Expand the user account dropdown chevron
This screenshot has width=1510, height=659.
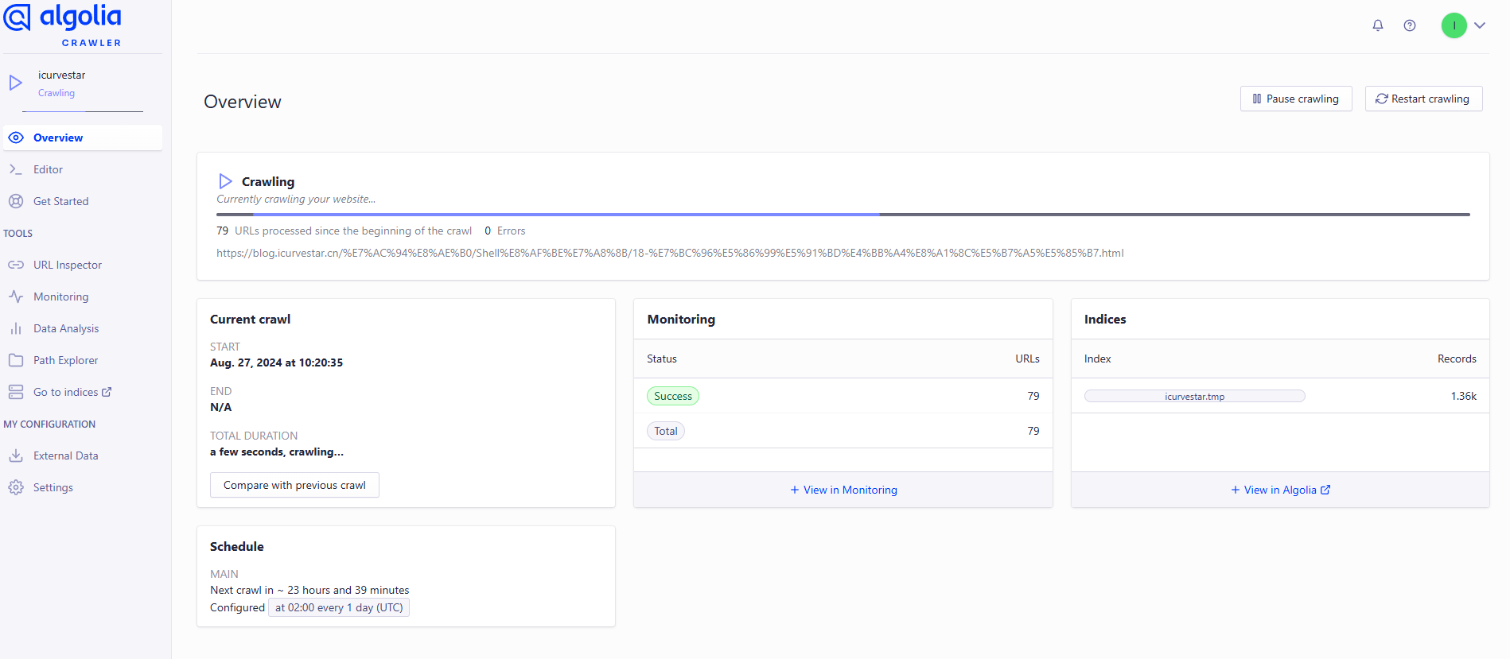coord(1480,25)
